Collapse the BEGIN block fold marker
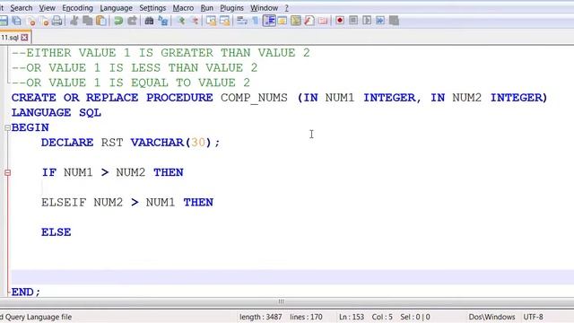 (x=7, y=127)
